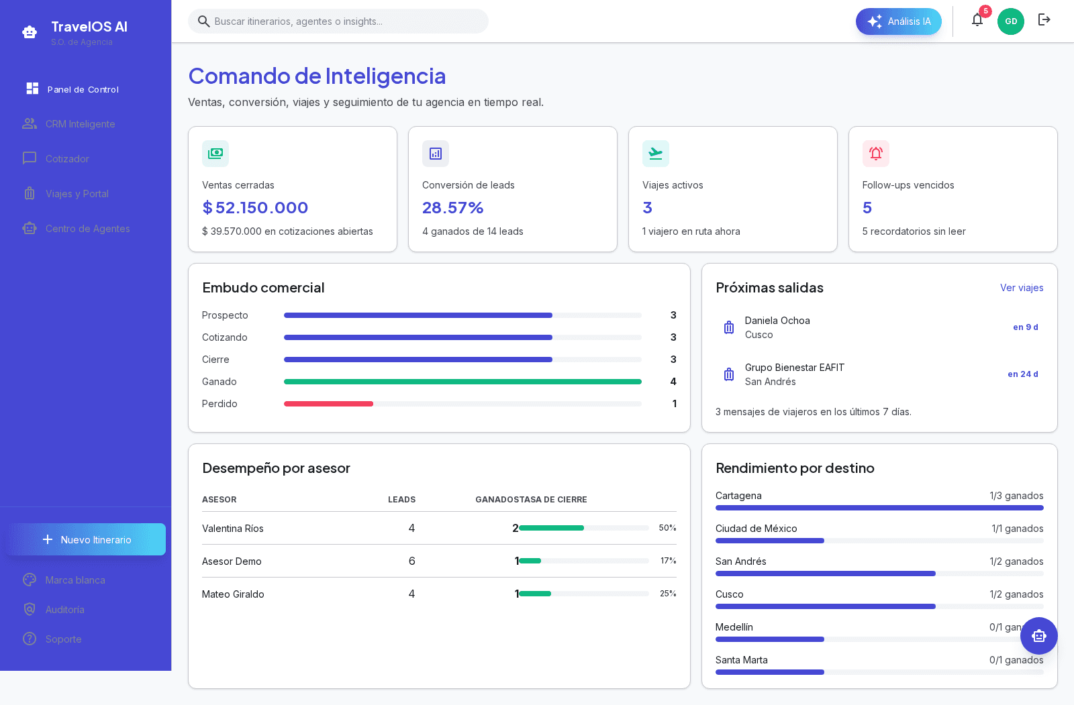Viewport: 1074px width, 705px height.
Task: Open the floating chatbot assistant button
Action: pyautogui.click(x=1038, y=636)
